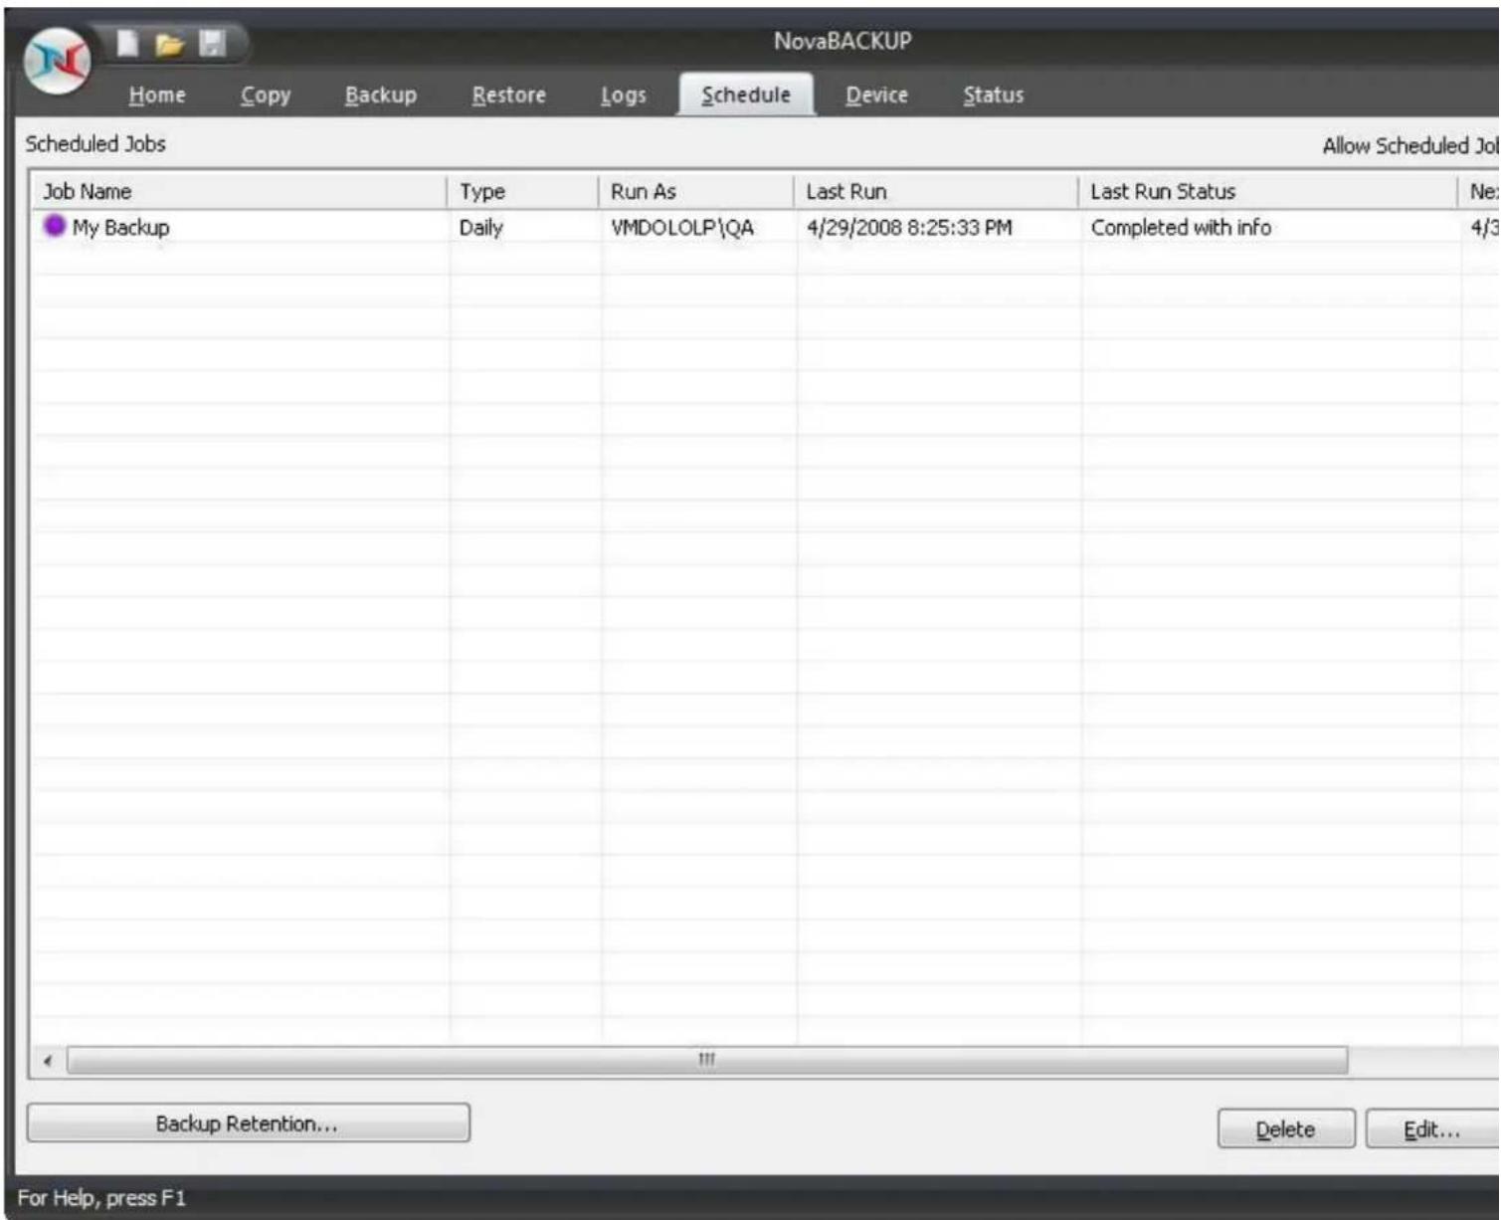Switch to the Copy tab
1501x1220 pixels.
266,95
